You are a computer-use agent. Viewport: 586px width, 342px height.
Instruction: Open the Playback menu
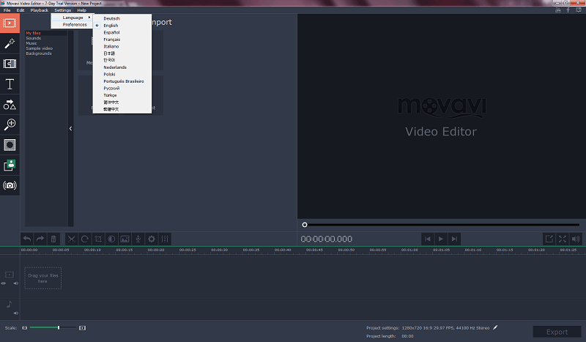coord(40,10)
